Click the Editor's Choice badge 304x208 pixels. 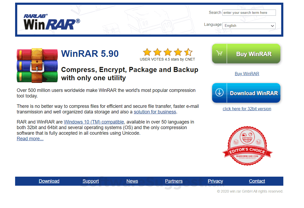(x=247, y=146)
